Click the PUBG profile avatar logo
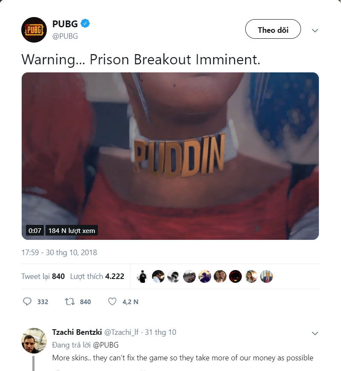This screenshot has height=371, width=341. click(x=34, y=30)
